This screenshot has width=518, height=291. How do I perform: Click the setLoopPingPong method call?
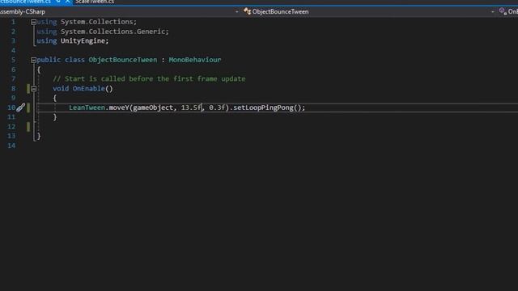(x=263, y=108)
